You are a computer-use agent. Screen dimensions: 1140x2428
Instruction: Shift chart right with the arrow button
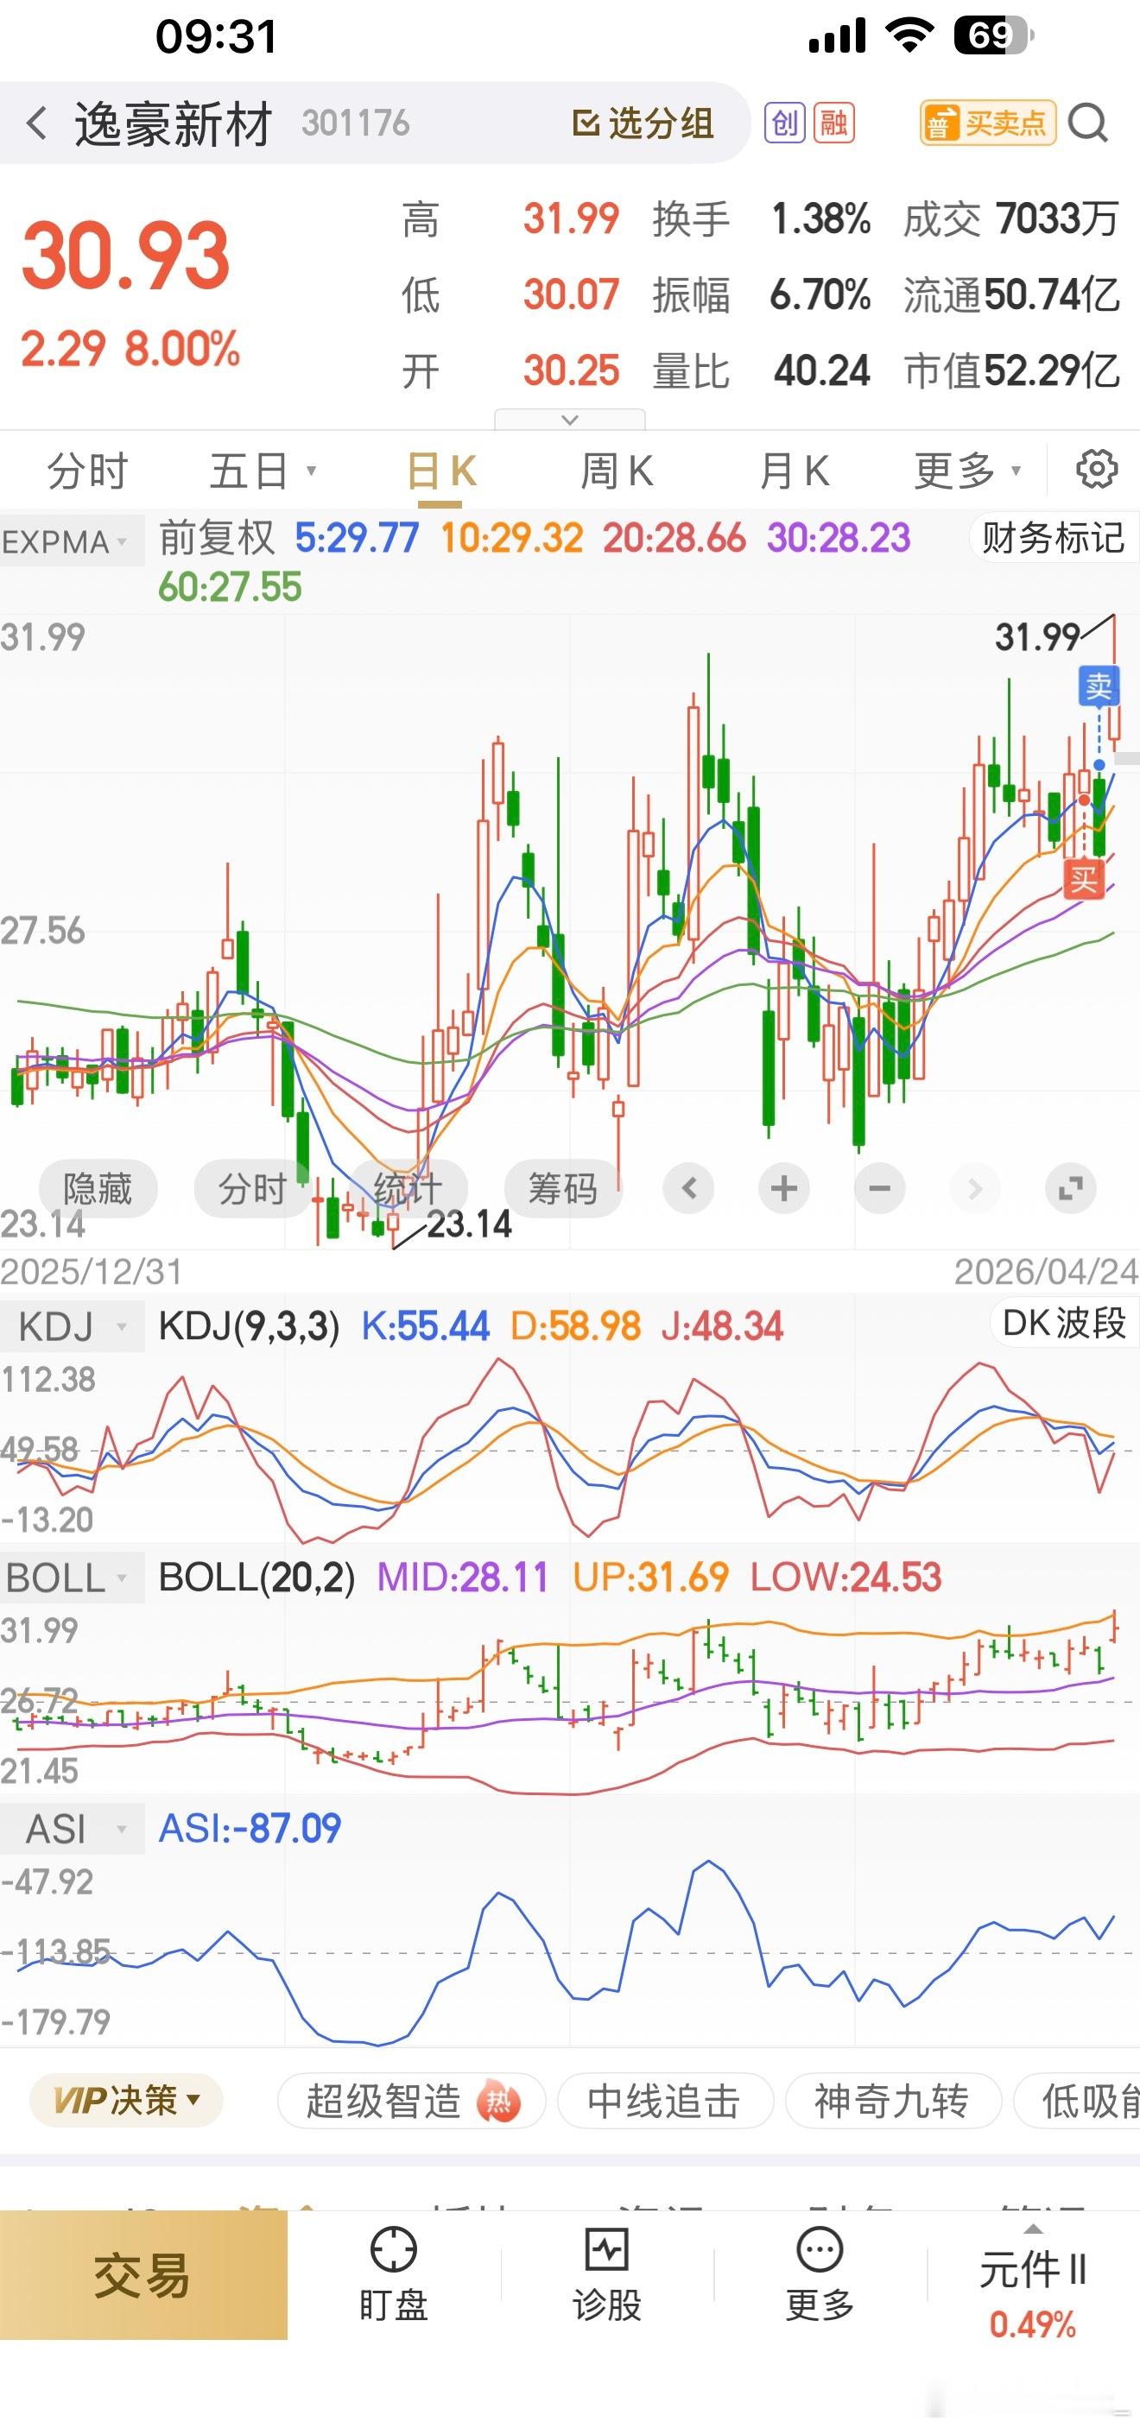tap(975, 1189)
